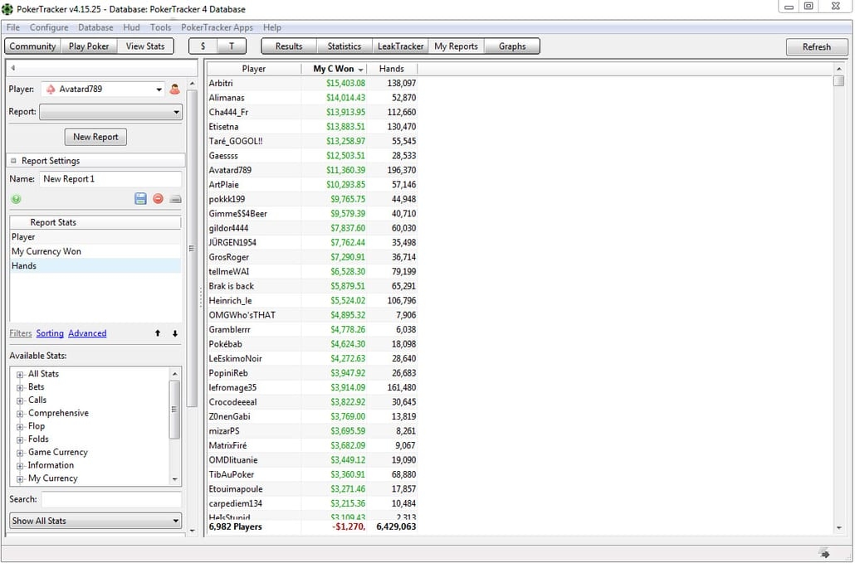Move selected stat down with the down arrow
The image size is (855, 563).
click(175, 333)
